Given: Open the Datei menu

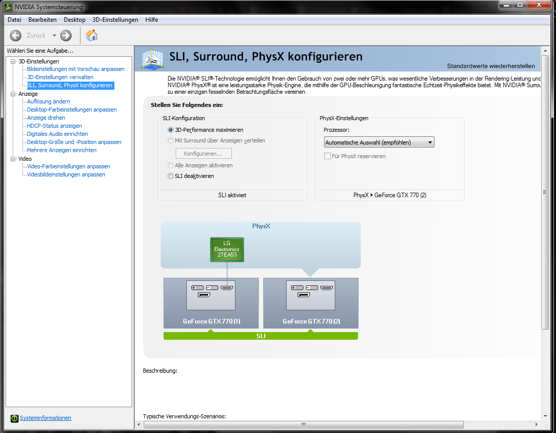Looking at the screenshot, I should pyautogui.click(x=15, y=20).
